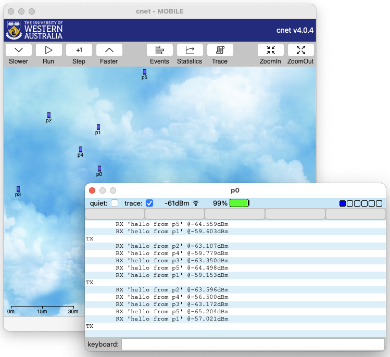Open the Events panel
Image resolution: width=390 pixels, height=357 pixels.
[160, 50]
